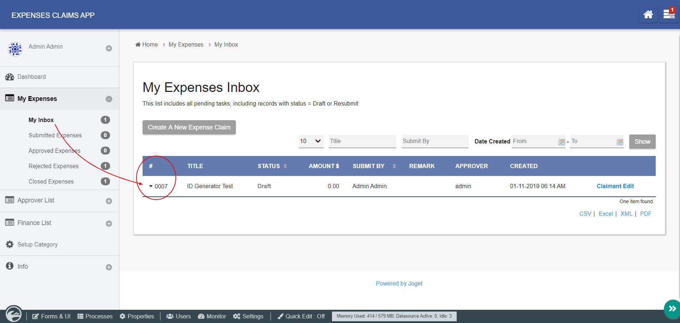The width and height of the screenshot is (680, 323).
Task: Expand the Admin Admin user menu
Action: (109, 48)
